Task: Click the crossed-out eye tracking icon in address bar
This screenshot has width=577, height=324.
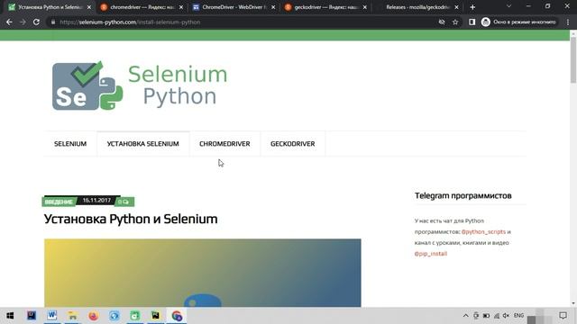Action: pos(442,22)
